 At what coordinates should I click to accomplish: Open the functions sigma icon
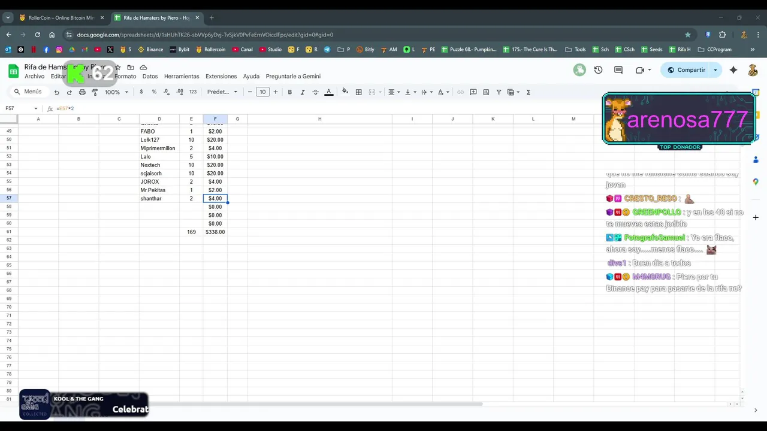(529, 92)
